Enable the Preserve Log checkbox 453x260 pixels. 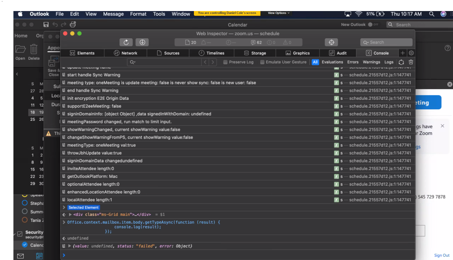(225, 62)
